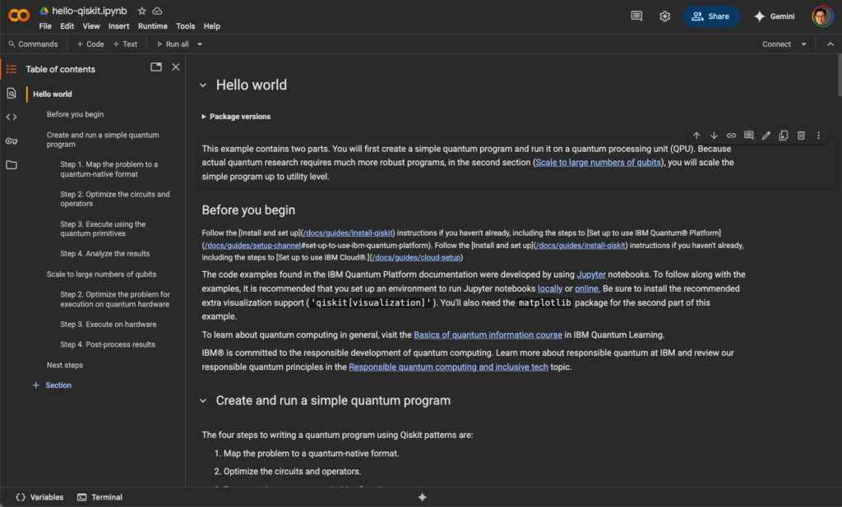Viewport: 842px width, 507px height.
Task: Open Responsible quantum computing and inclusive tech link
Action: coord(448,367)
